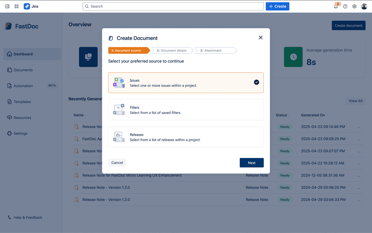Select the Issues source option

[x=186, y=83]
